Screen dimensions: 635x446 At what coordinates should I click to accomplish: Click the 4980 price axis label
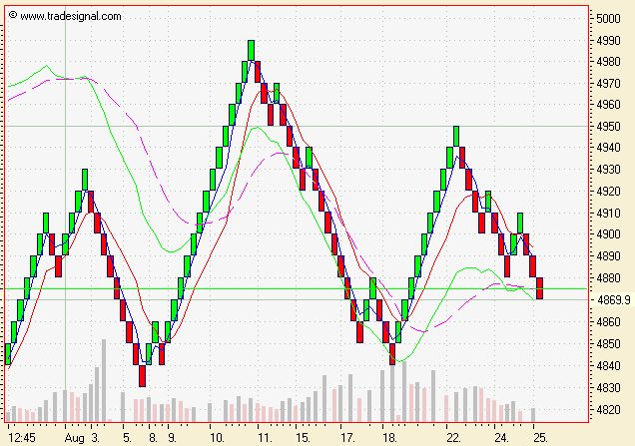pyautogui.click(x=608, y=62)
